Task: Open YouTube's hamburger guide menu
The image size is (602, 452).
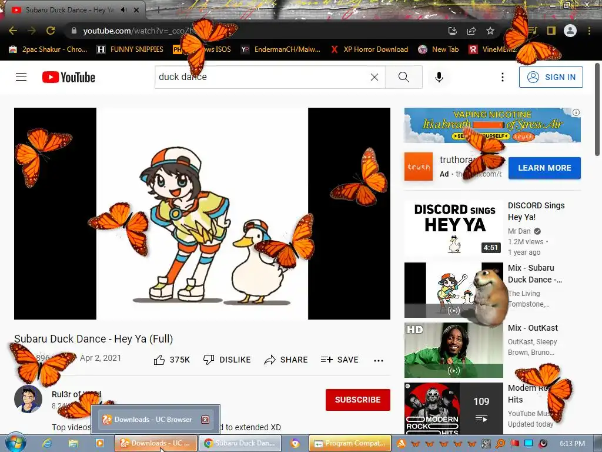Action: pyautogui.click(x=21, y=77)
